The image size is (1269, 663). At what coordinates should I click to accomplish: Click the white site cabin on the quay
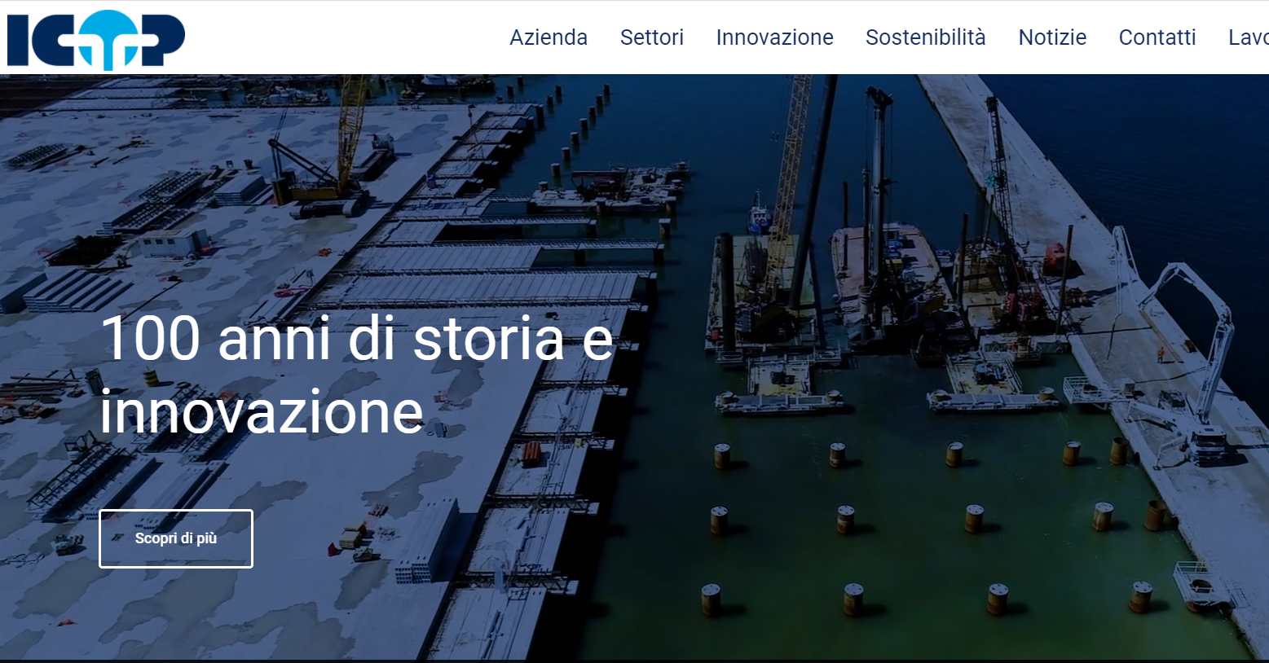pos(174,243)
